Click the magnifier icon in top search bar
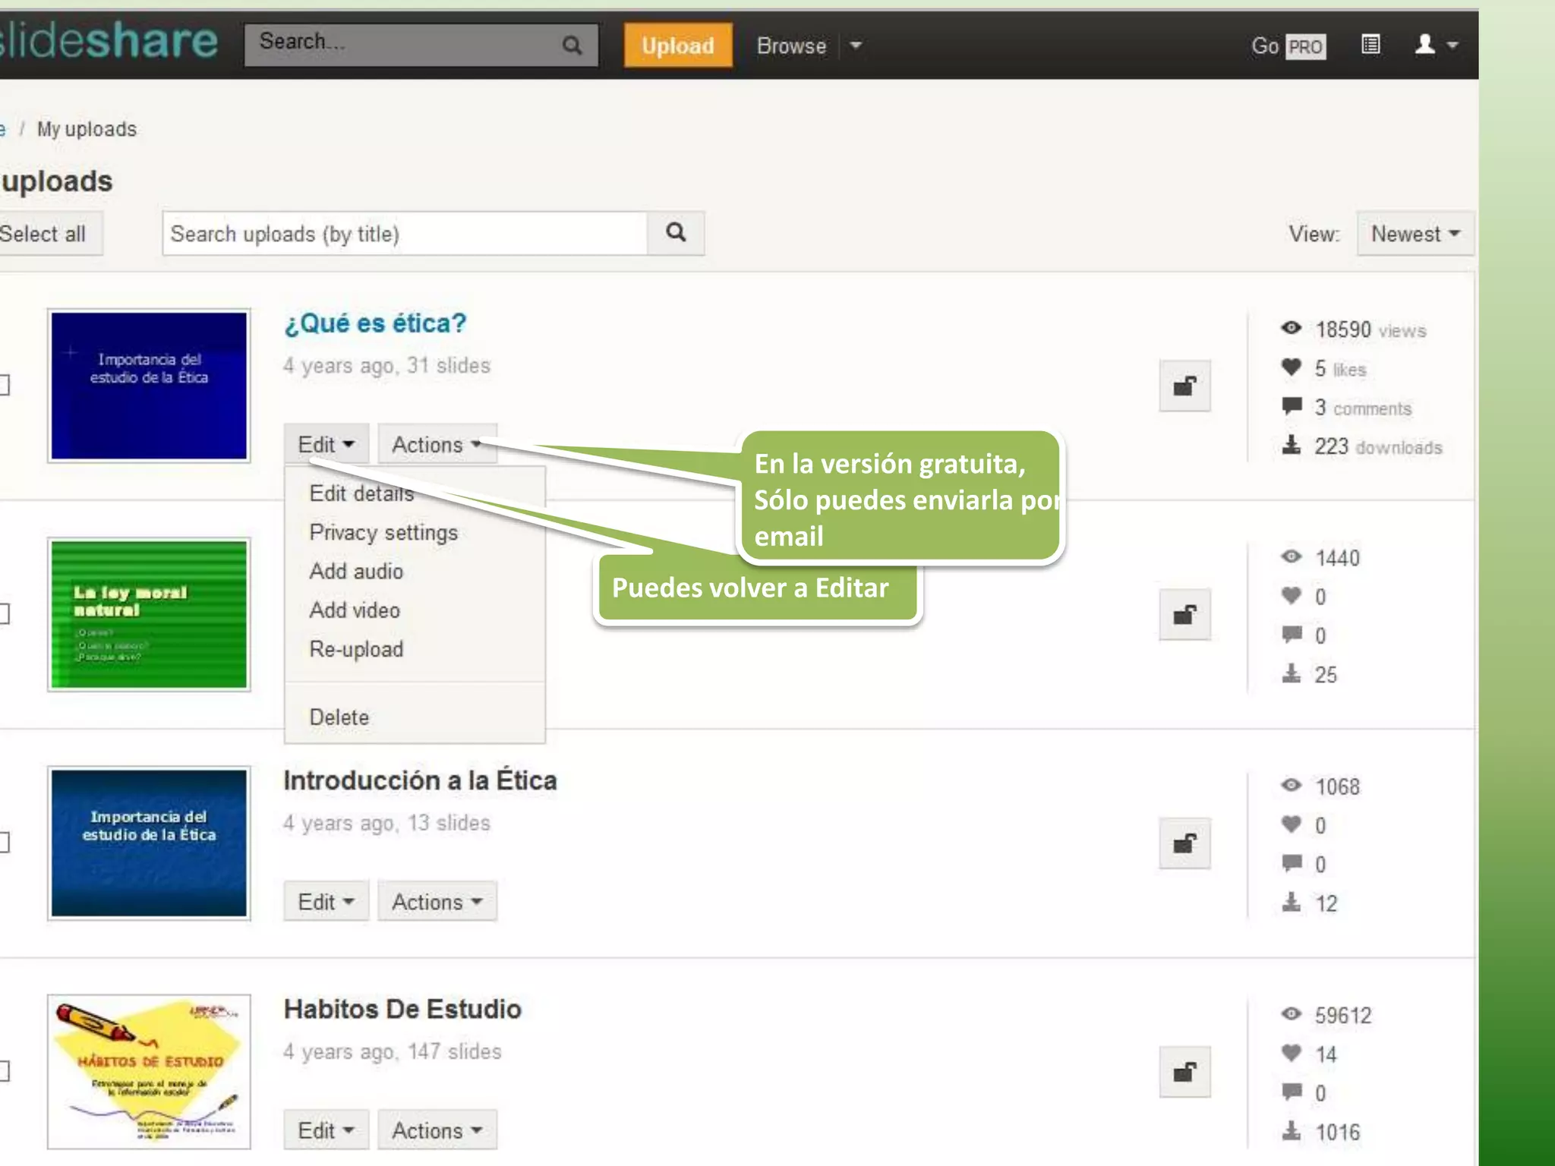 pyautogui.click(x=572, y=46)
